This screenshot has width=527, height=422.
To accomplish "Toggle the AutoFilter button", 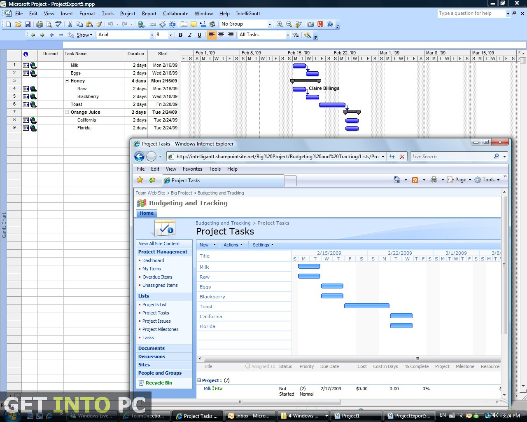I will (296, 35).
